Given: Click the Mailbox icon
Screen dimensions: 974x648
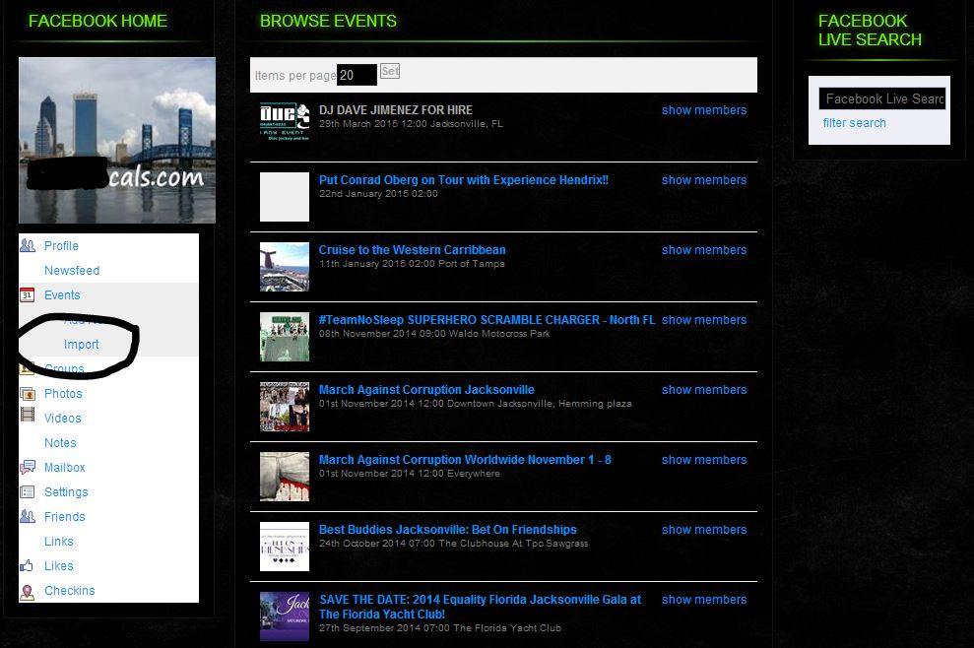Looking at the screenshot, I should pyautogui.click(x=28, y=468).
